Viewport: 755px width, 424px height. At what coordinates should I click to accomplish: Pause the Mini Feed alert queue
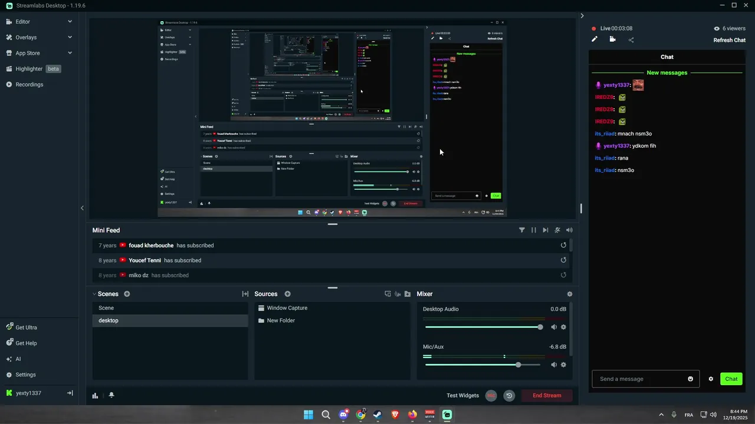(534, 230)
